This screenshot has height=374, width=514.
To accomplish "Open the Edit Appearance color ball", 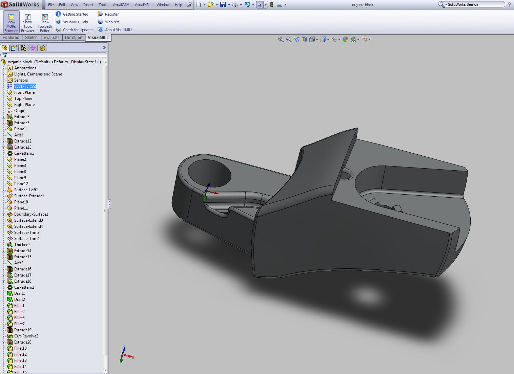I will click(x=345, y=40).
